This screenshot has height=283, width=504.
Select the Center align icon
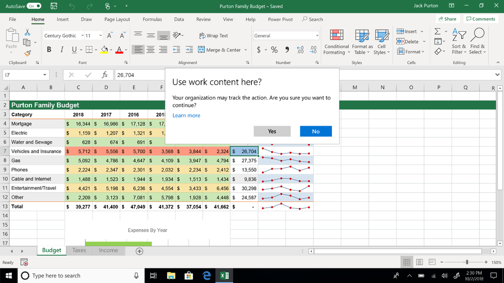pyautogui.click(x=150, y=49)
